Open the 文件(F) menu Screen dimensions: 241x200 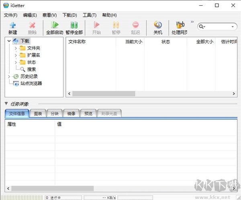[10, 15]
